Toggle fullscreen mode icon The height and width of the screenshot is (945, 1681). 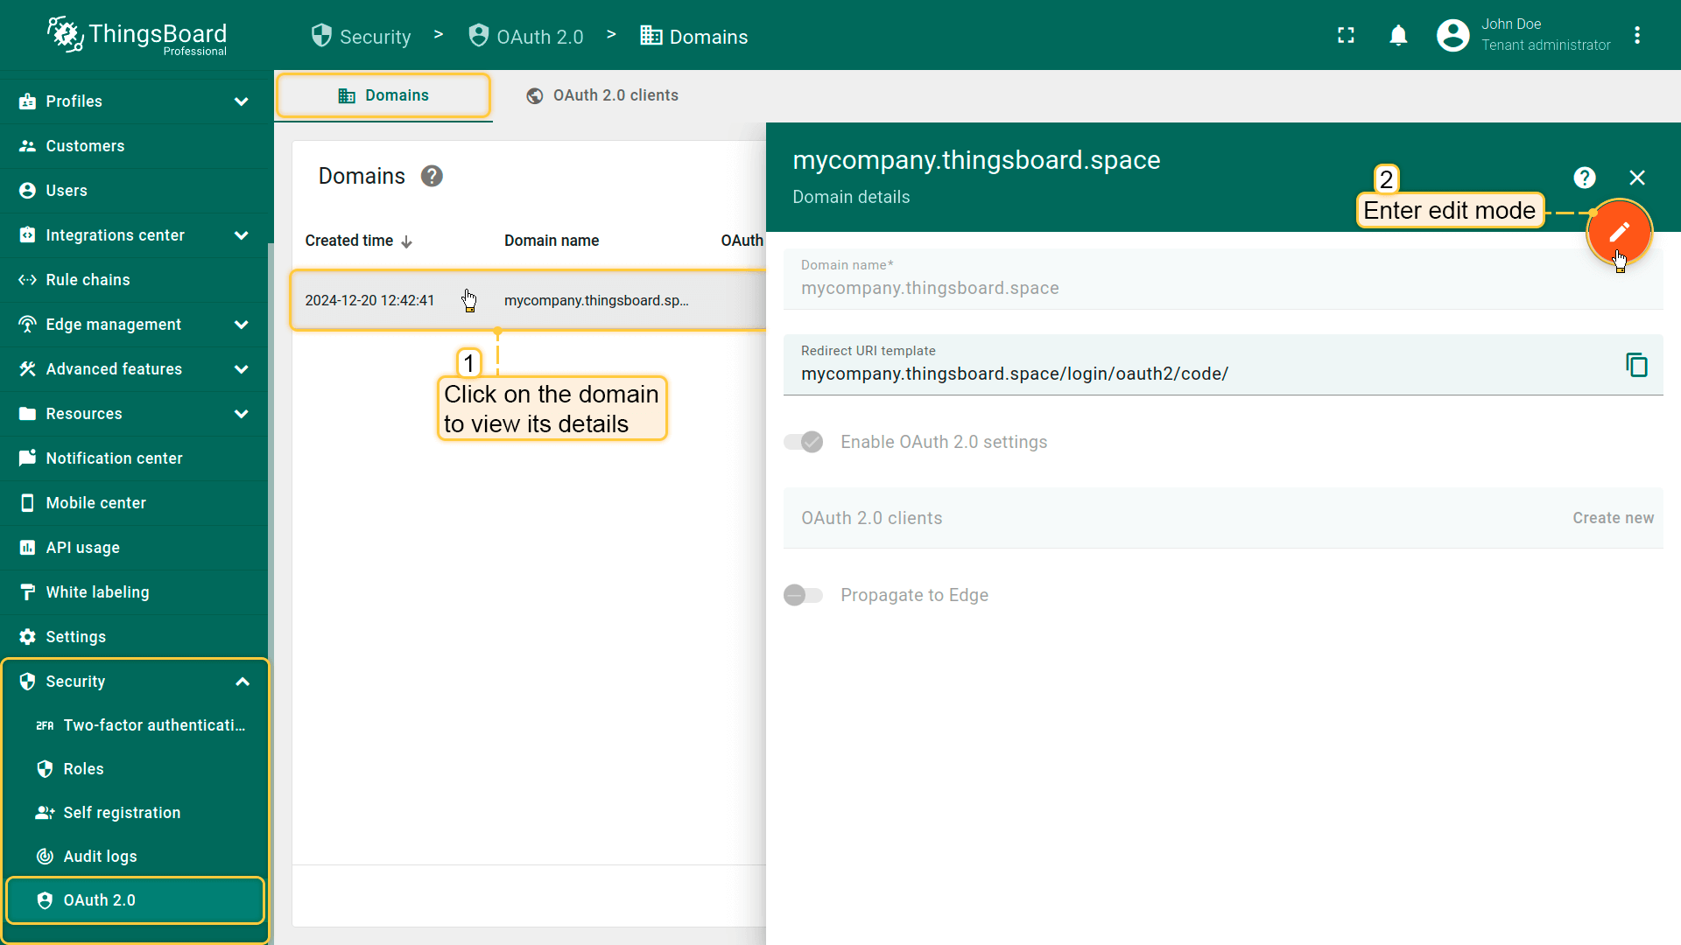[x=1346, y=36]
